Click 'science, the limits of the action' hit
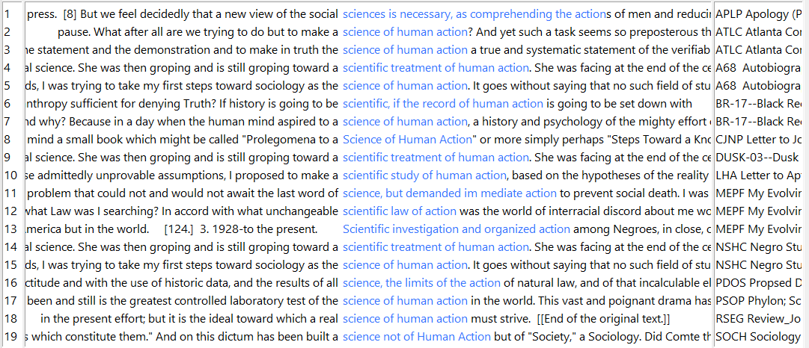The image size is (809, 348). (x=421, y=282)
